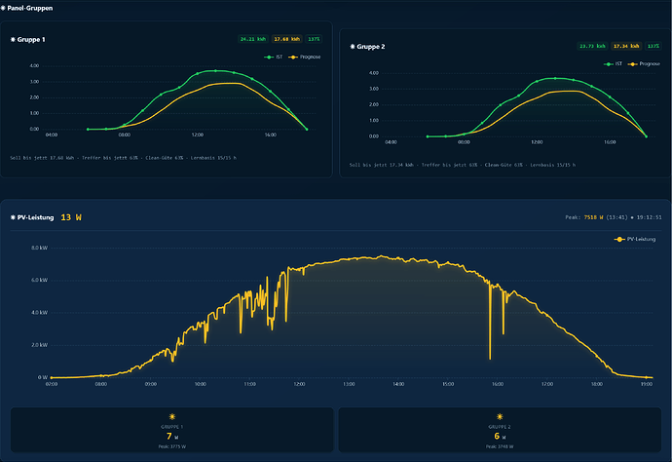
Task: Click the 04:00 axis label in Gruppe 2 chart
Action: (391, 142)
